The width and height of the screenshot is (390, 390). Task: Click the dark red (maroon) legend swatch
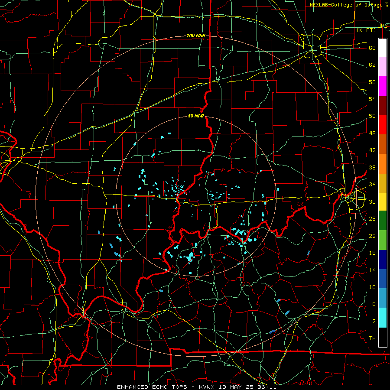click(383, 106)
